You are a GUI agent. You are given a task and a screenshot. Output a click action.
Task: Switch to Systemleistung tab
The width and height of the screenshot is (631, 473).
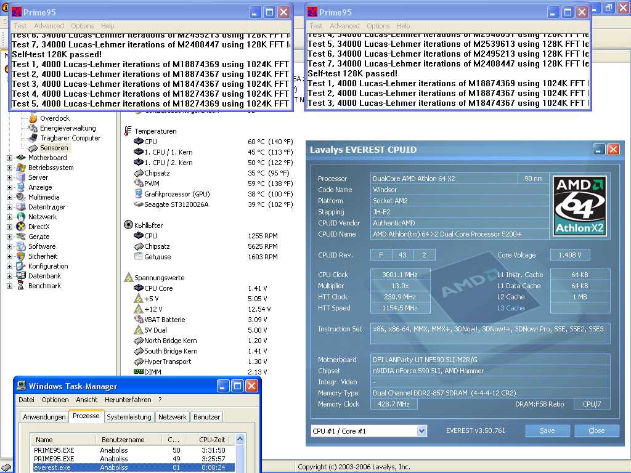pyautogui.click(x=129, y=417)
